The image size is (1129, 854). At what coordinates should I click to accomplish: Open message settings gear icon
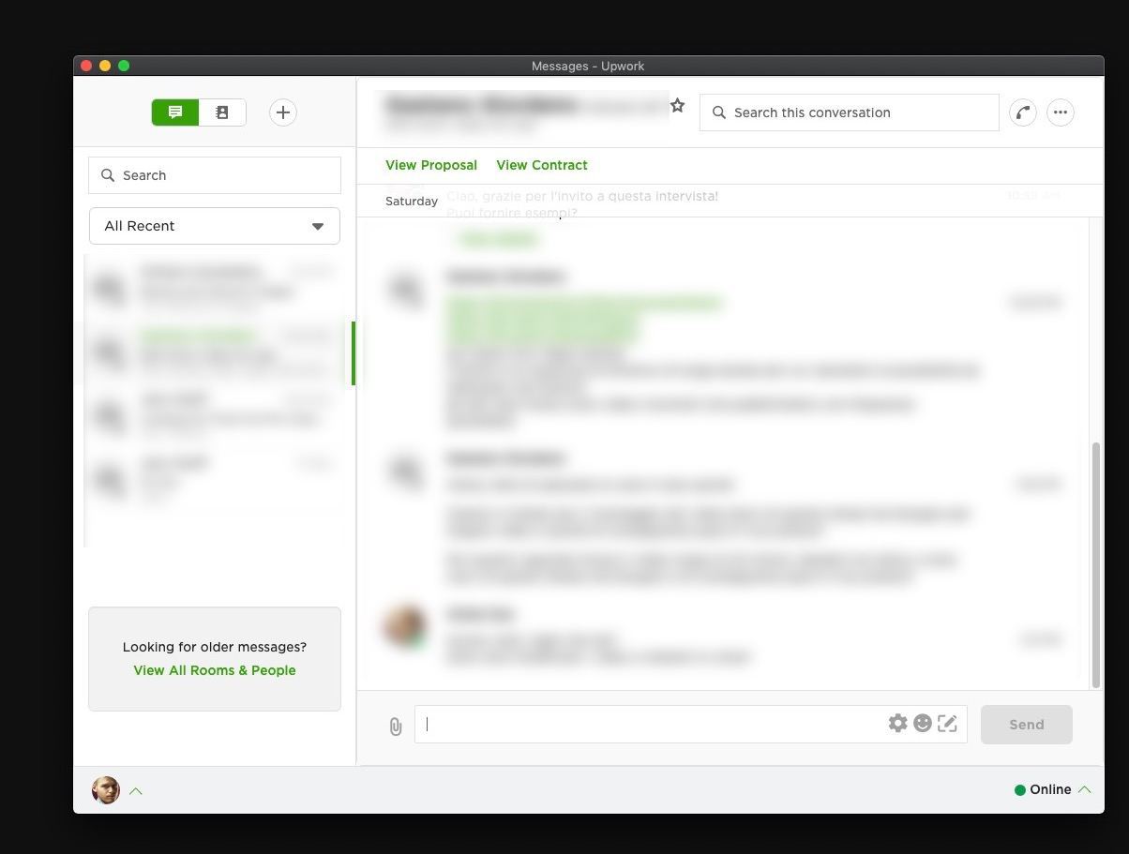(x=897, y=723)
